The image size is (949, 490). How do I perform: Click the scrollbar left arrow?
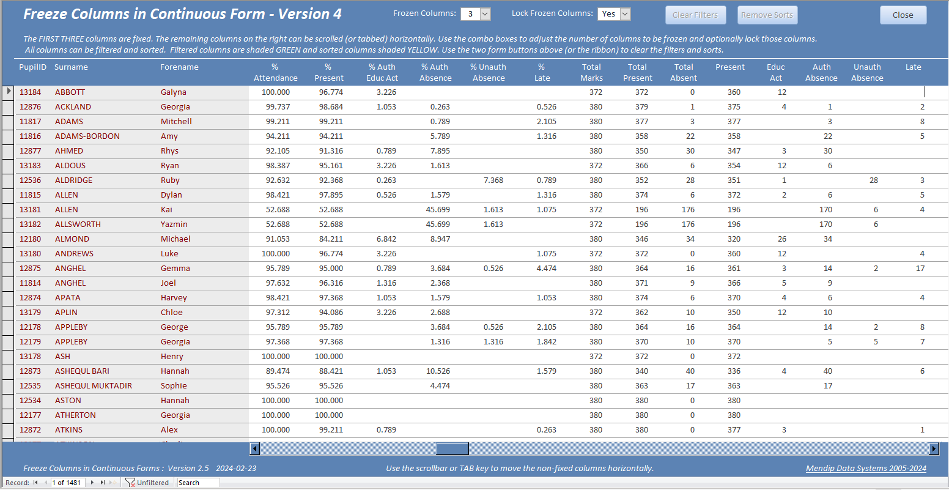coord(255,449)
